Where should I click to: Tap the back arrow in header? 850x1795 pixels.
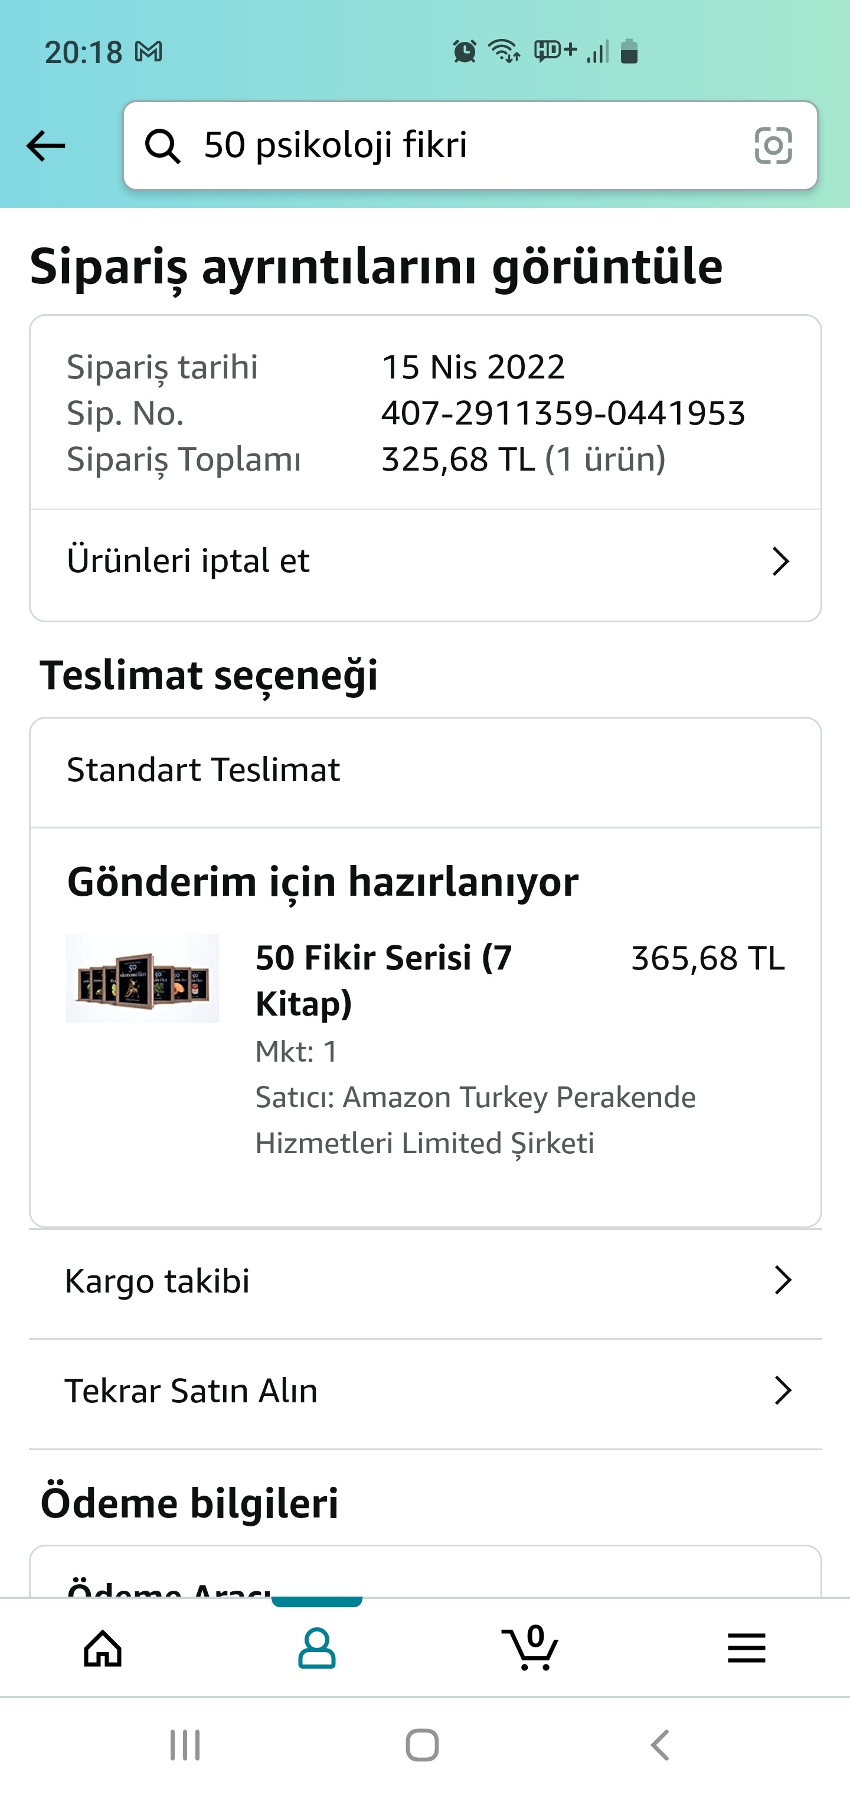(x=46, y=146)
